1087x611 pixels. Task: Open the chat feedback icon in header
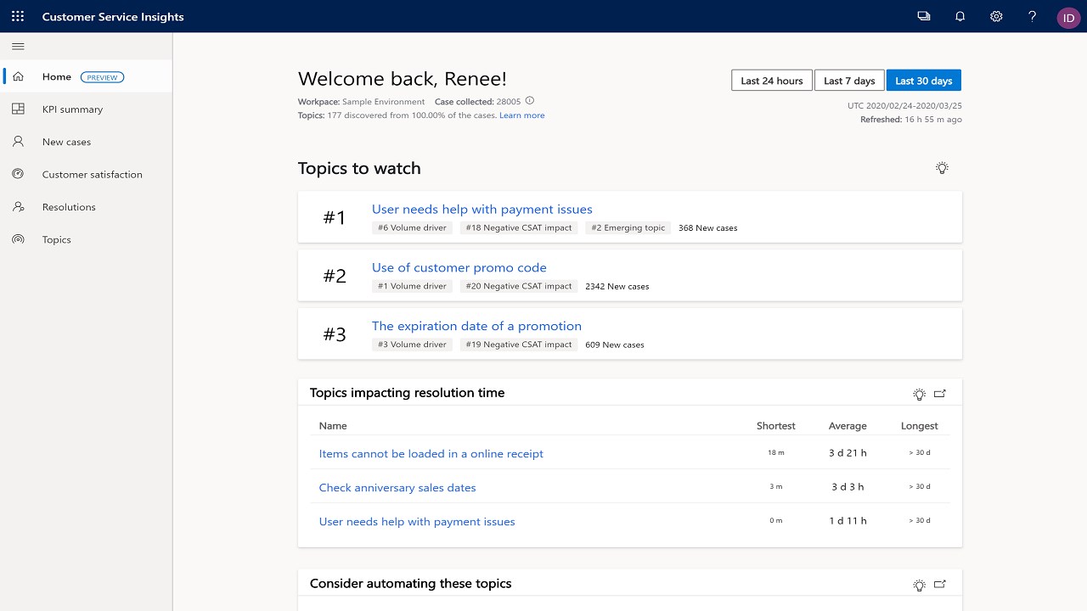coord(924,16)
